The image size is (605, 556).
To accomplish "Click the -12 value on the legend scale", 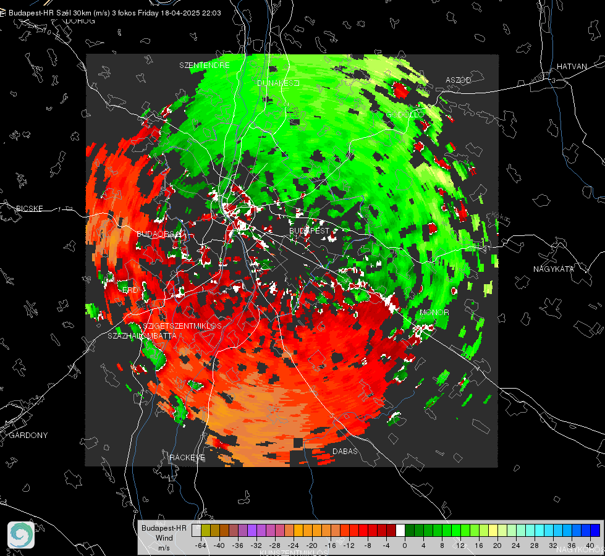I will pos(349,545).
